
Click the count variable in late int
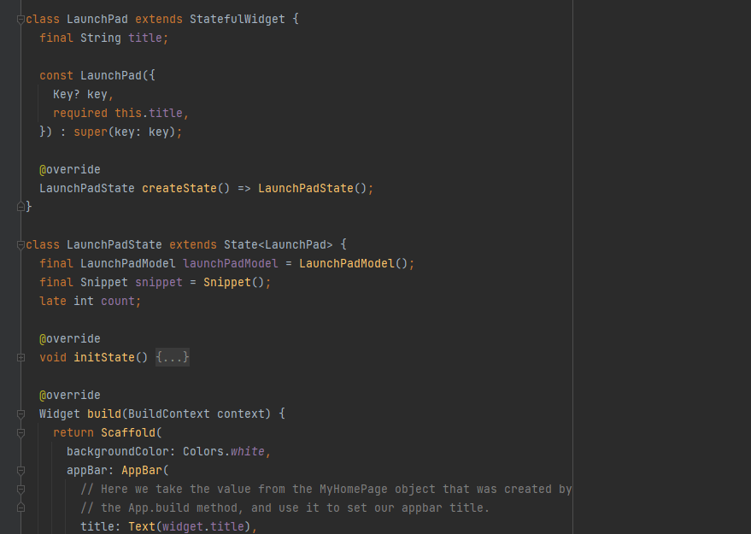coord(117,301)
